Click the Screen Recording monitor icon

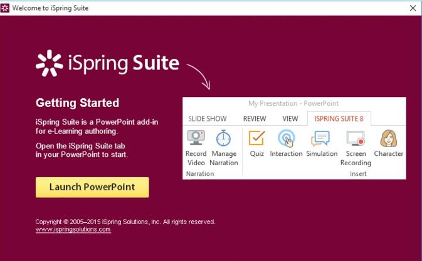(356, 138)
